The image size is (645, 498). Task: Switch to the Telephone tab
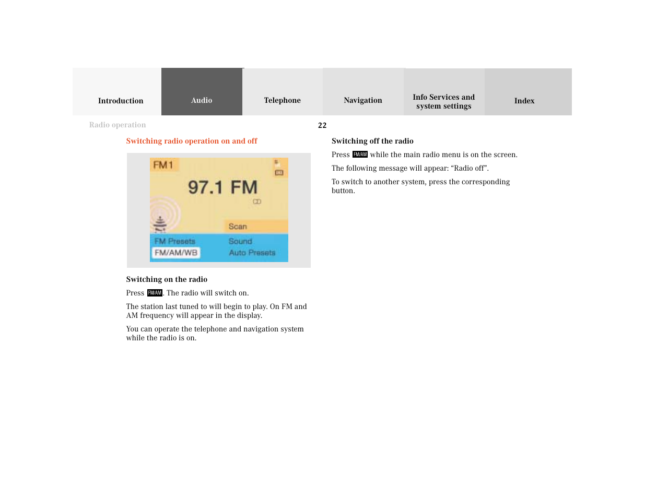point(283,92)
